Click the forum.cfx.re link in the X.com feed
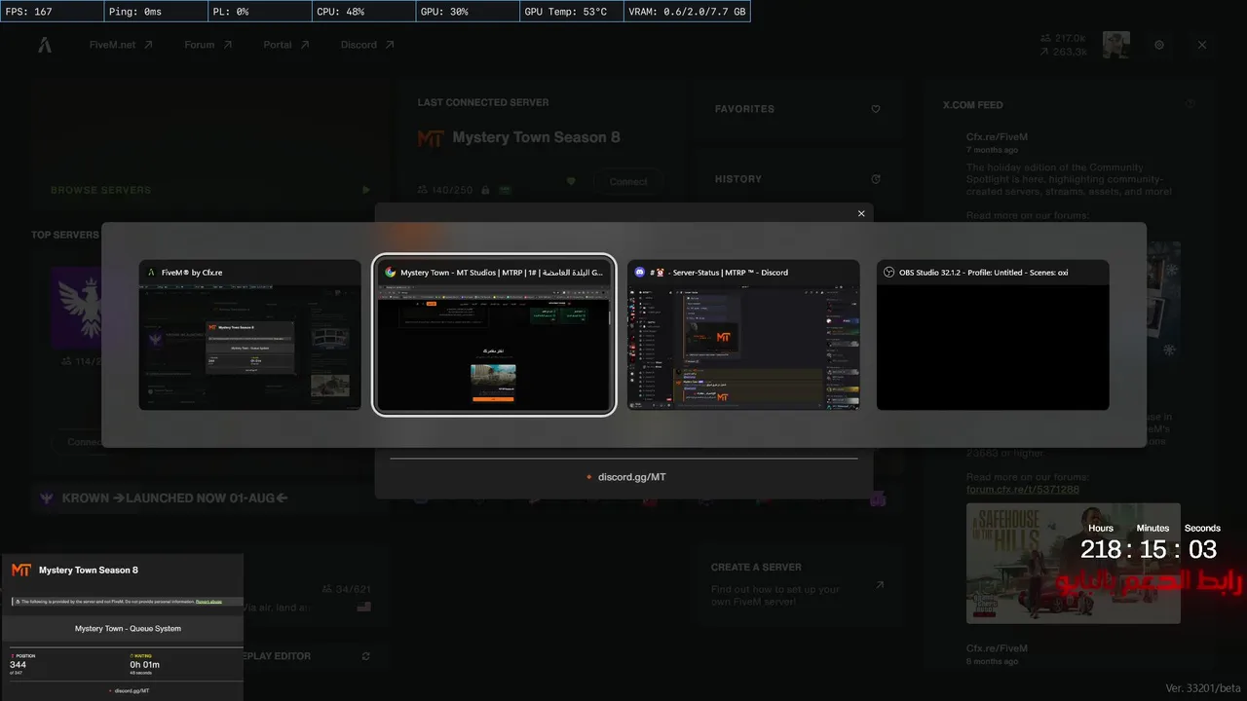Screen dimensions: 1247x701 (1023, 490)
